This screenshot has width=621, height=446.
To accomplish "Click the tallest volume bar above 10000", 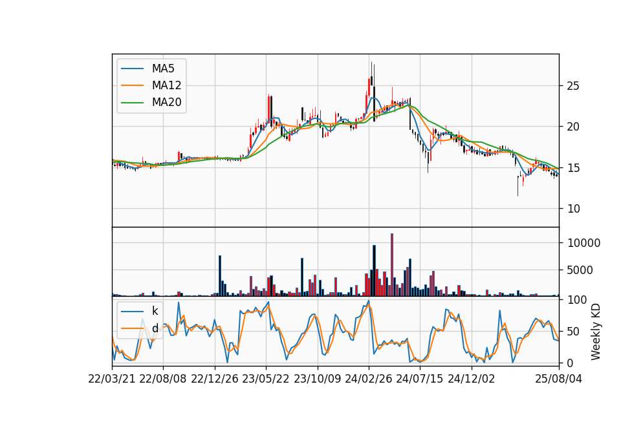I will point(392,264).
